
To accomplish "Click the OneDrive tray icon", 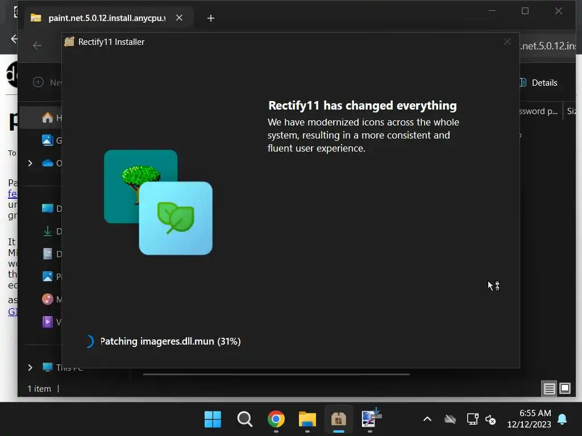I will coord(450,420).
